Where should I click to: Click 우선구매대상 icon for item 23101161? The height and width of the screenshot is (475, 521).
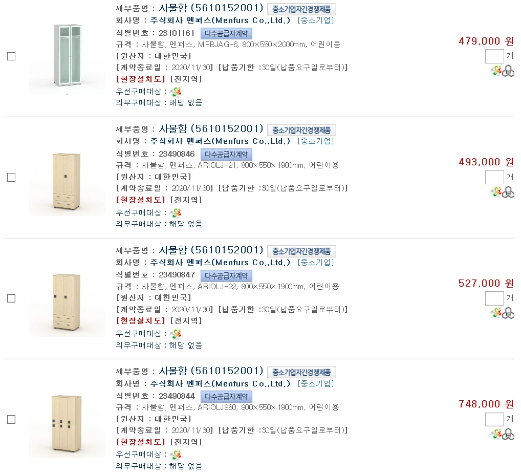coord(176,92)
